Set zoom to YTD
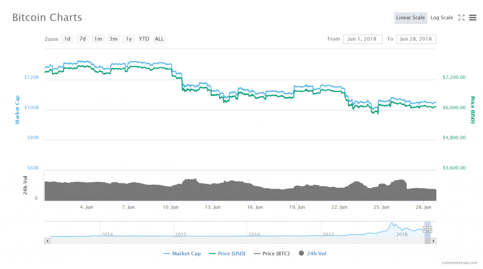Image resolution: width=483 pixels, height=269 pixels. (144, 39)
